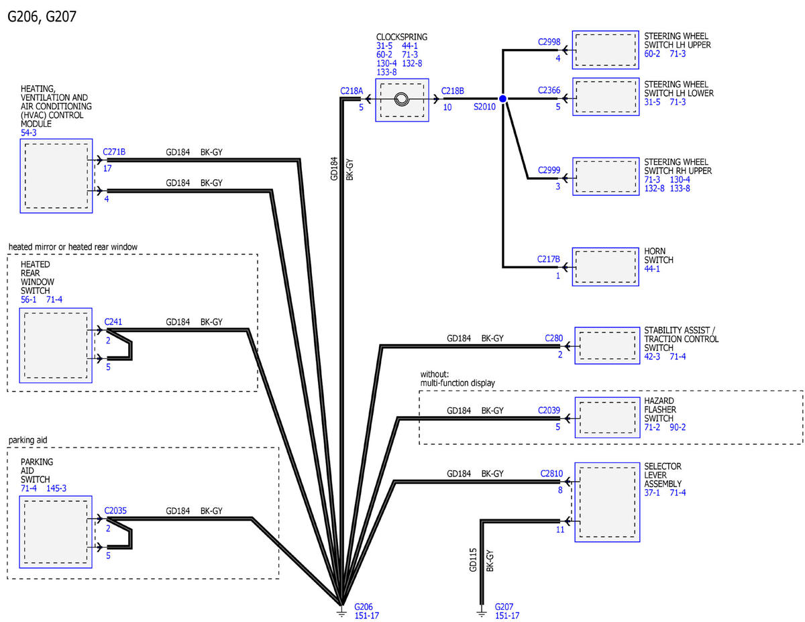Open page 151-17 below G207
The height and width of the screenshot is (622, 805).
pyautogui.click(x=507, y=615)
